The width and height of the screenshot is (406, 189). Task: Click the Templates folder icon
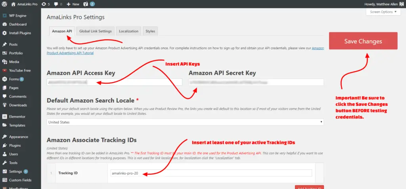coord(4,125)
